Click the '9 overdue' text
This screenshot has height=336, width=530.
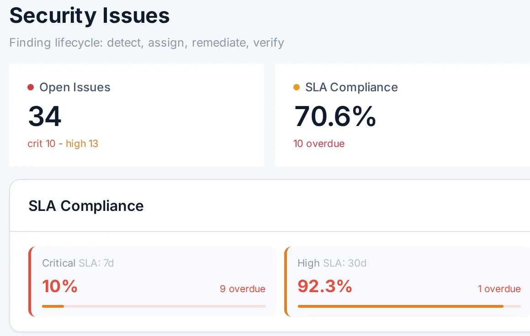point(242,289)
